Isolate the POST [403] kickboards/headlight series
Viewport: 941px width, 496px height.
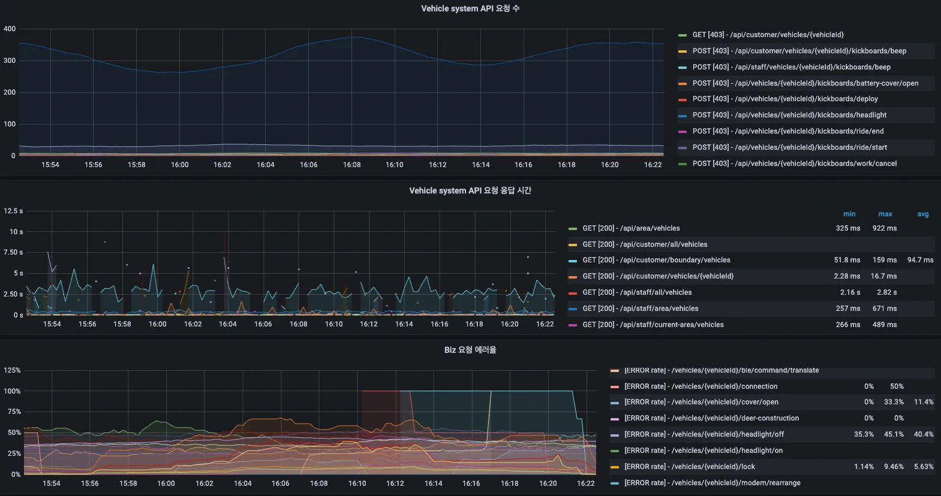point(789,115)
